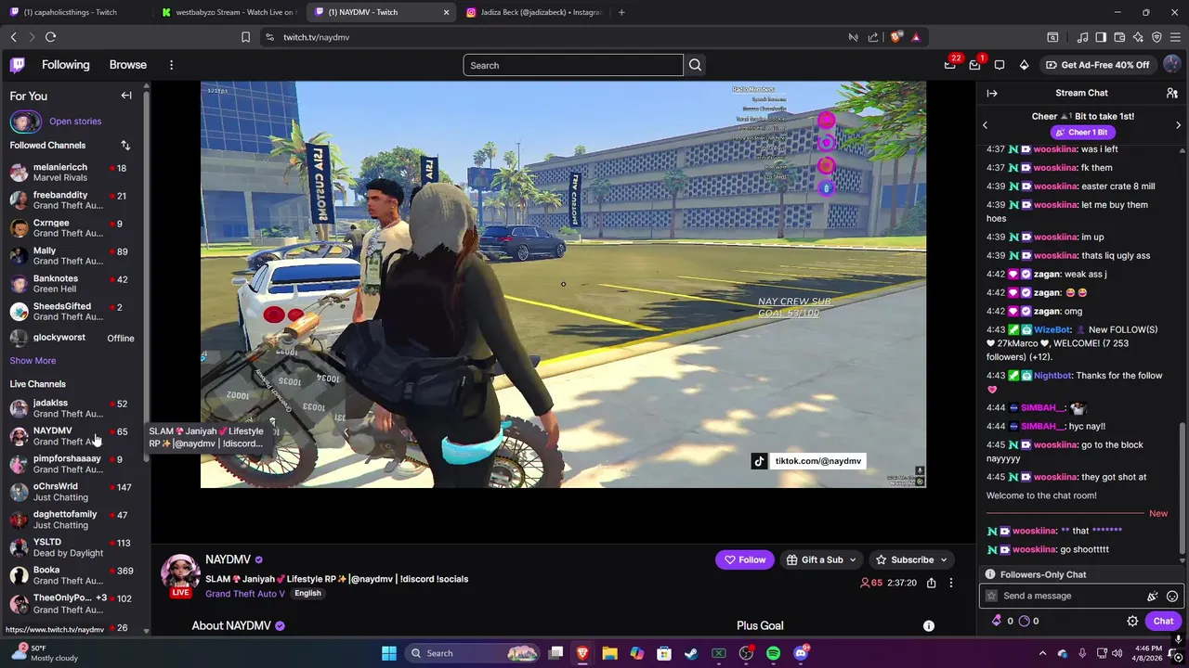Click the cheer Bits icon in message box
1189x668 pixels.
1153,597
